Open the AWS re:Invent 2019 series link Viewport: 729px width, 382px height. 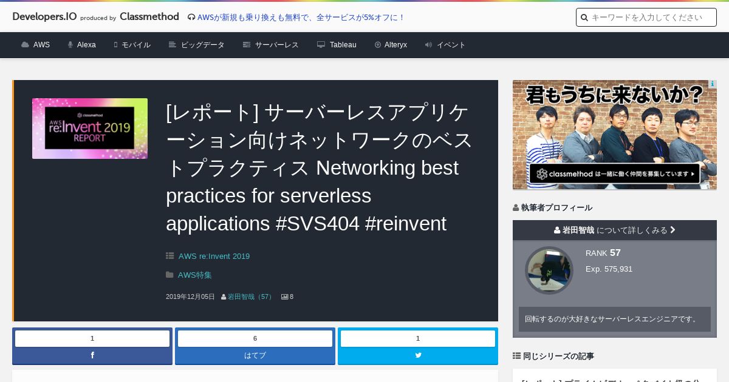214,256
